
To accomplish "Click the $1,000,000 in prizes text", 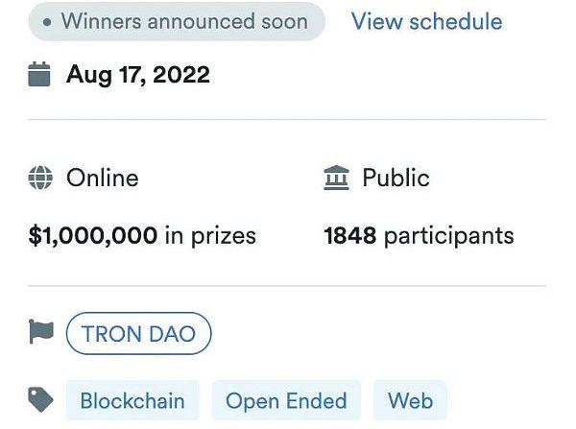I will click(142, 236).
